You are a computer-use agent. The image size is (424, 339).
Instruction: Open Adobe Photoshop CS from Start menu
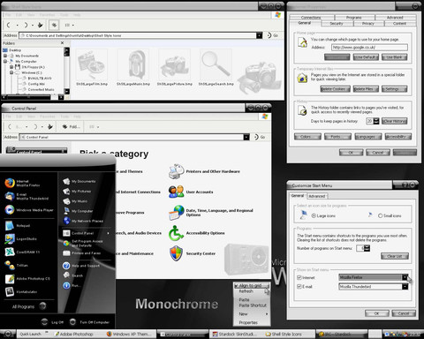pos(27,278)
